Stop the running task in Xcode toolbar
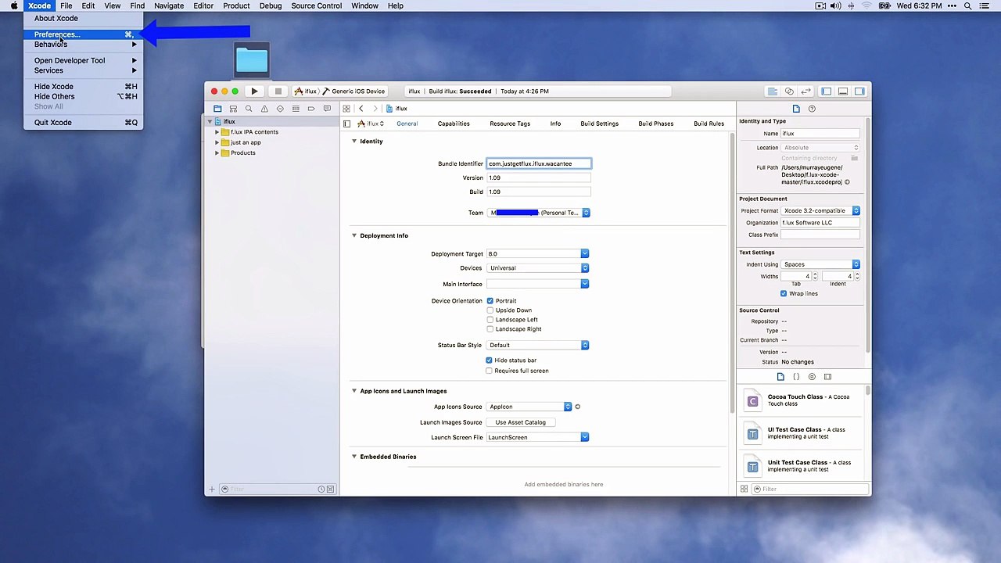The width and height of the screenshot is (1001, 563). pos(278,91)
